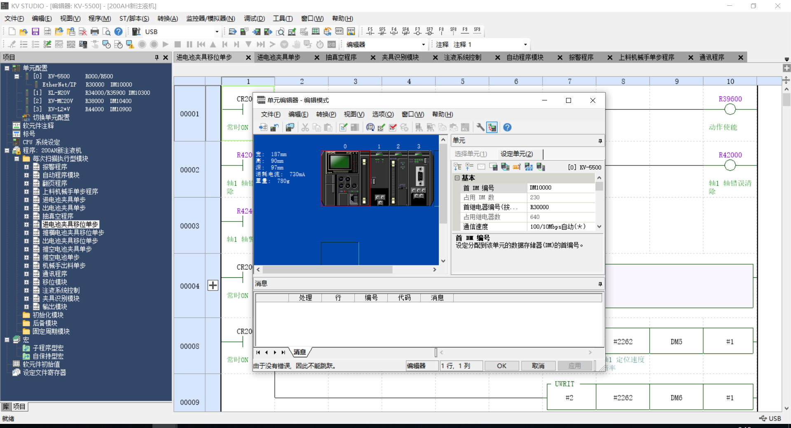This screenshot has width=791, height=428.
Task: Open the USB connection dropdown
Action: coord(217,32)
